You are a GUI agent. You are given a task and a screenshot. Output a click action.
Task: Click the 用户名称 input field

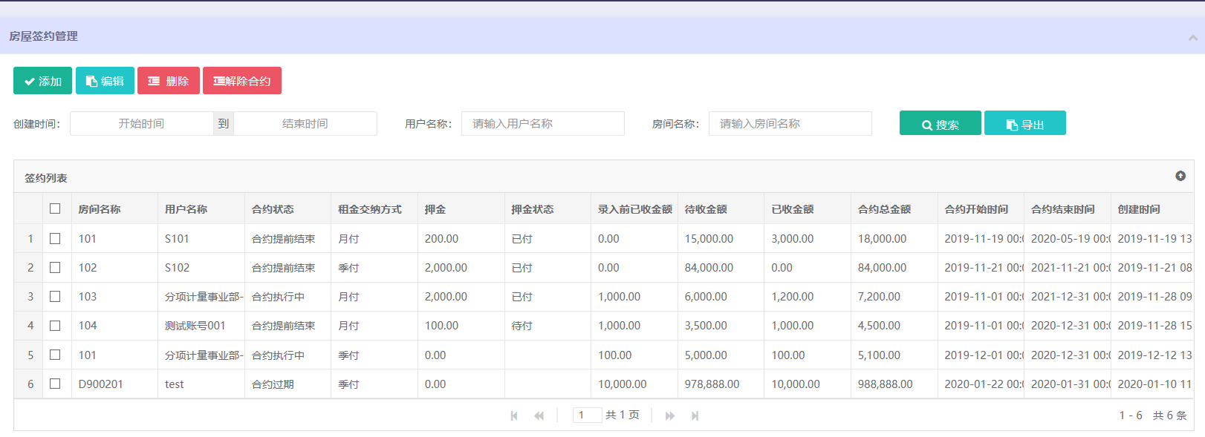pyautogui.click(x=542, y=124)
